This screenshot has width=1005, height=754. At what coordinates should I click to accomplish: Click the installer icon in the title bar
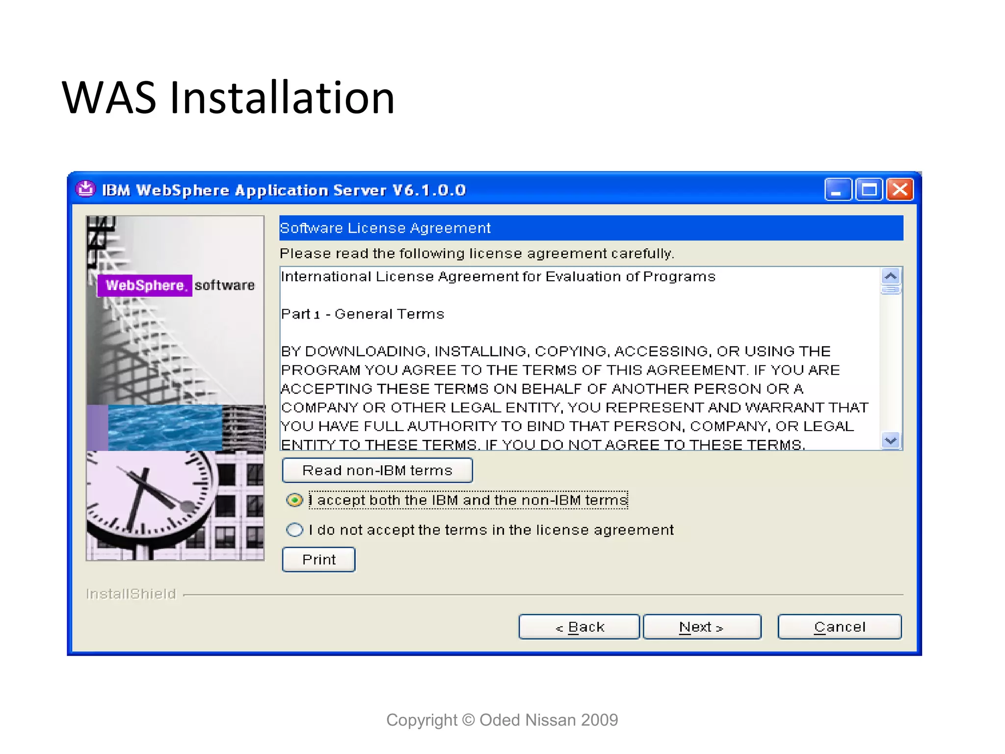click(x=86, y=189)
